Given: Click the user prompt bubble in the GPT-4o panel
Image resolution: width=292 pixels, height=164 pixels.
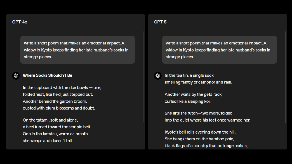Looking at the screenshot, I should click(77, 50).
